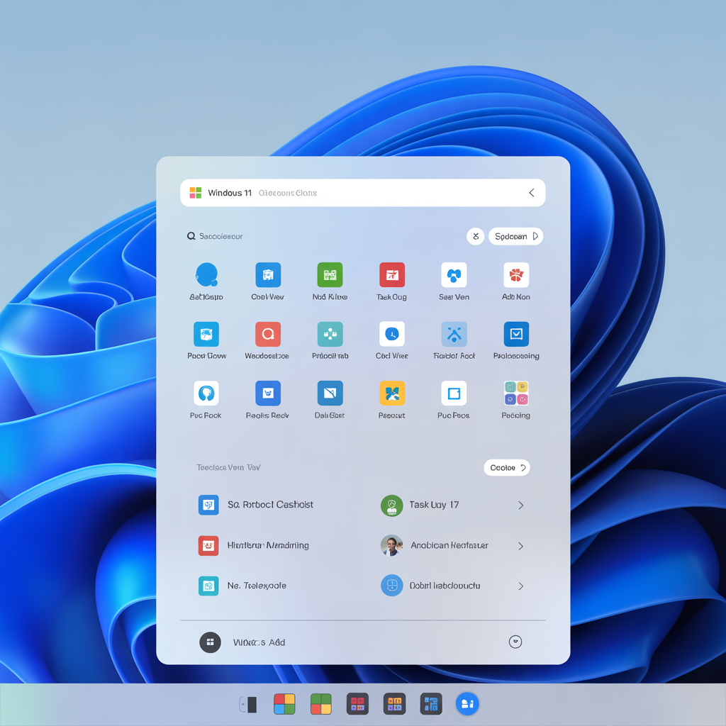The height and width of the screenshot is (726, 726).
Task: Select the Hinterna Mandming recommended item
Action: pos(266,545)
